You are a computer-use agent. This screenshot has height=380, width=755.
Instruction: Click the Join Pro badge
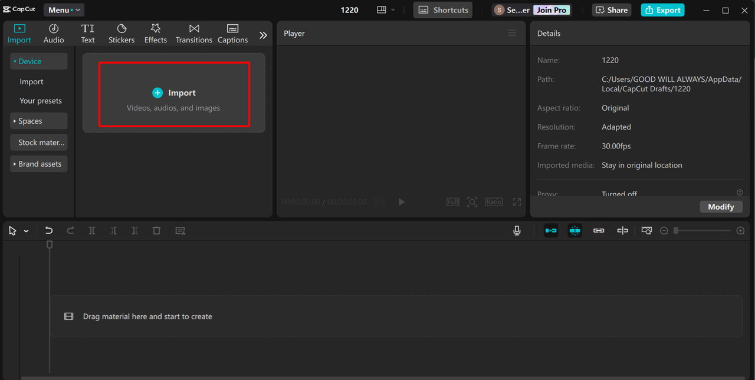tap(552, 10)
